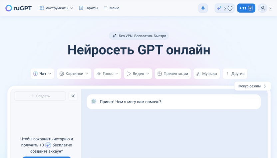
Task: Click the ruGPT logo
Action: [18, 8]
